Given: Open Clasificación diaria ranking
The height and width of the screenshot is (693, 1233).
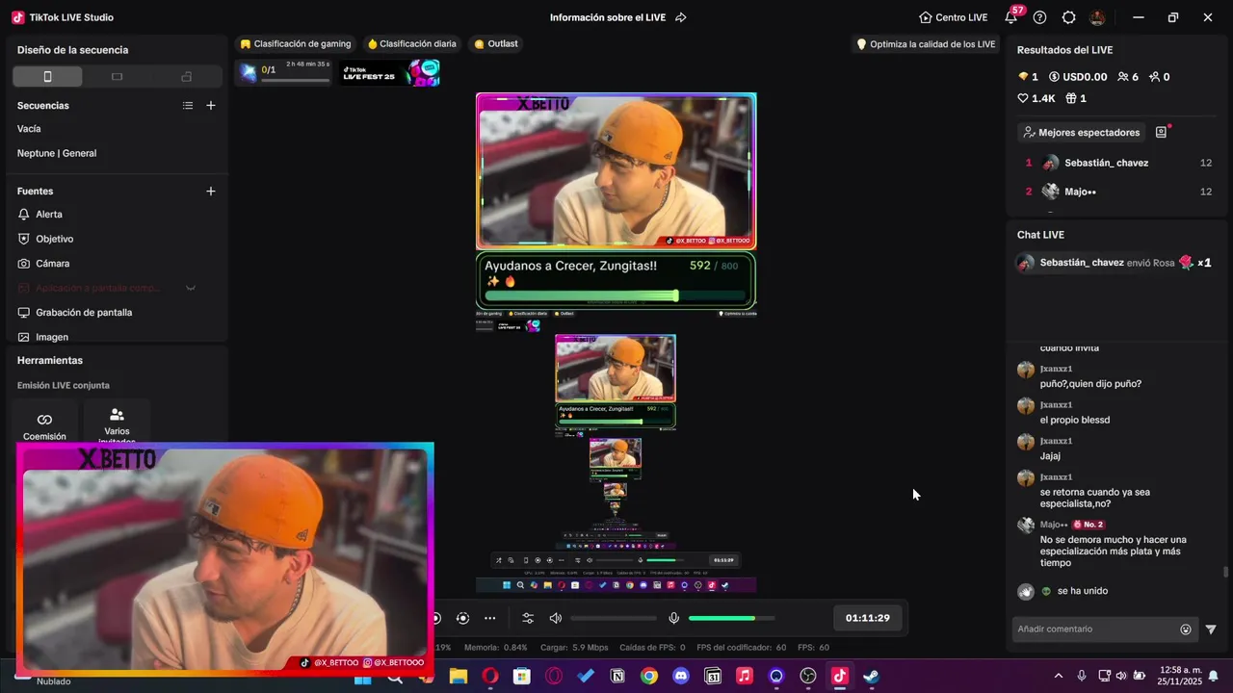Looking at the screenshot, I should 411,44.
